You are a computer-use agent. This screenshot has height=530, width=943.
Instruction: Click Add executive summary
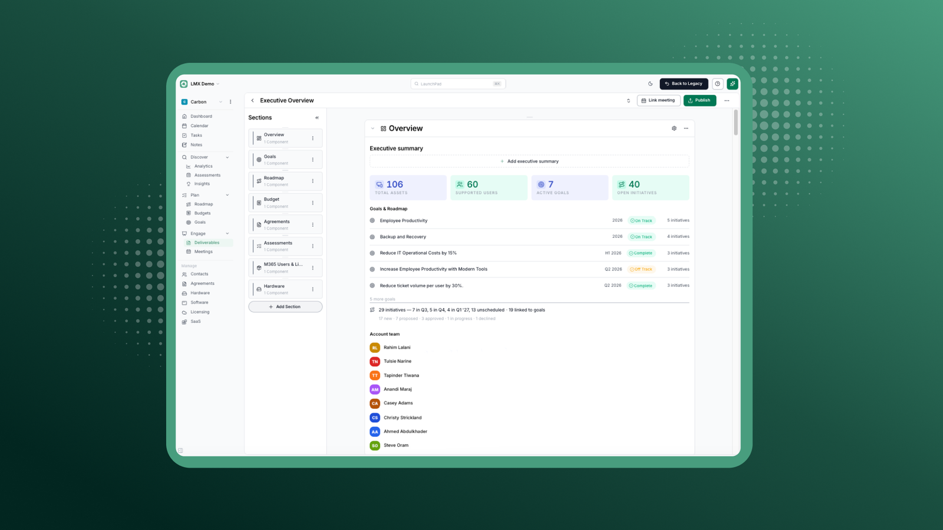pyautogui.click(x=529, y=161)
